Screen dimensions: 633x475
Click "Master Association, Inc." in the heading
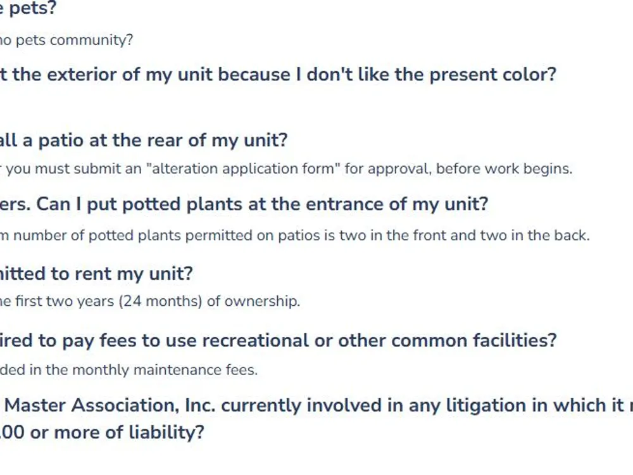click(110, 405)
